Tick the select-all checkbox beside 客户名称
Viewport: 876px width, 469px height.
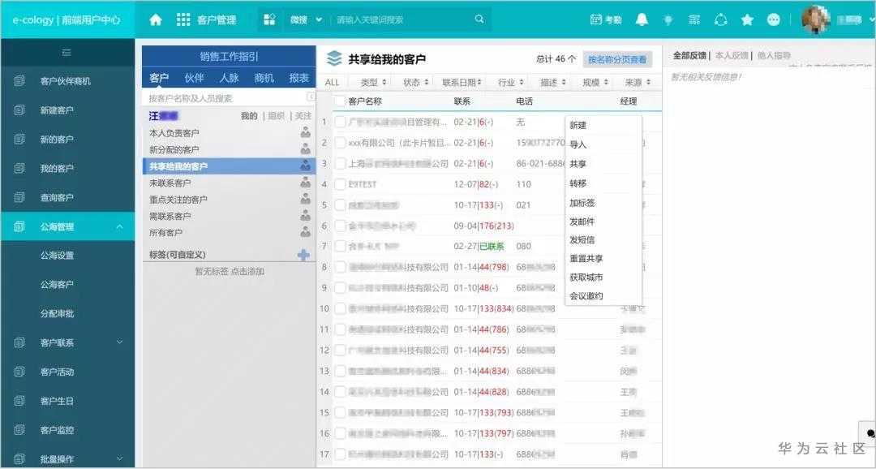(x=339, y=101)
